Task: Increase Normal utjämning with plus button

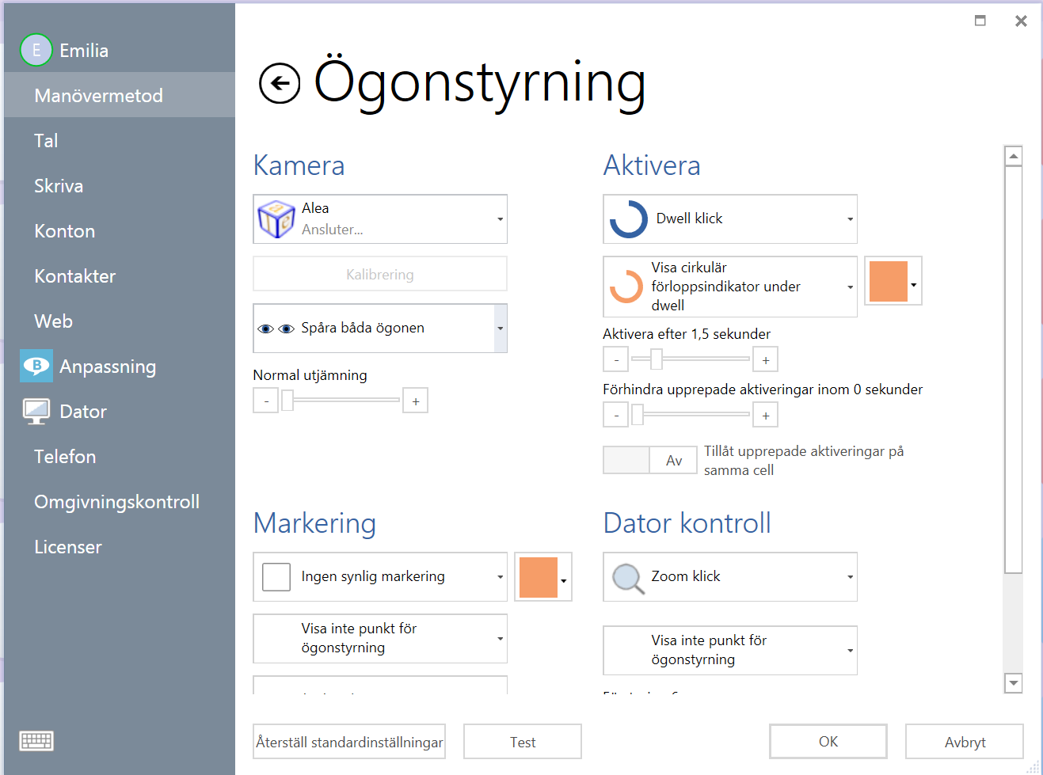Action: pyautogui.click(x=416, y=401)
